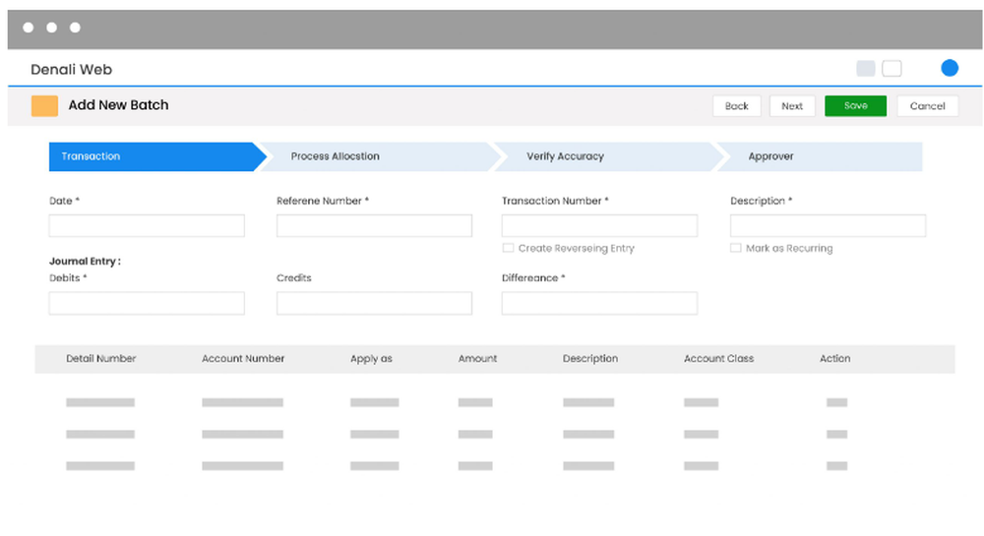The image size is (984, 536).
Task: Click the Account Class column header
Action: (718, 359)
